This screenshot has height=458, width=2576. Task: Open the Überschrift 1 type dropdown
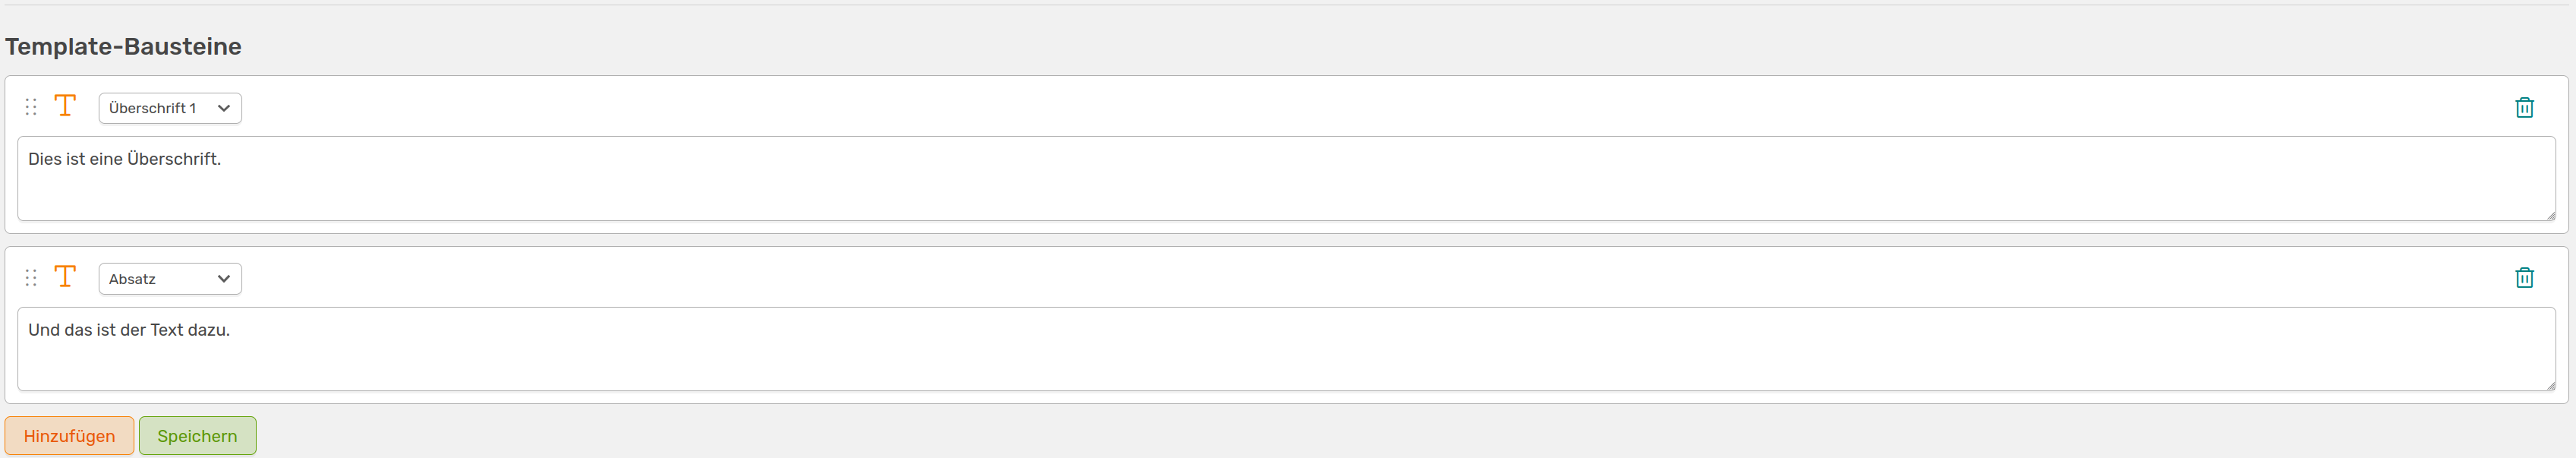170,108
